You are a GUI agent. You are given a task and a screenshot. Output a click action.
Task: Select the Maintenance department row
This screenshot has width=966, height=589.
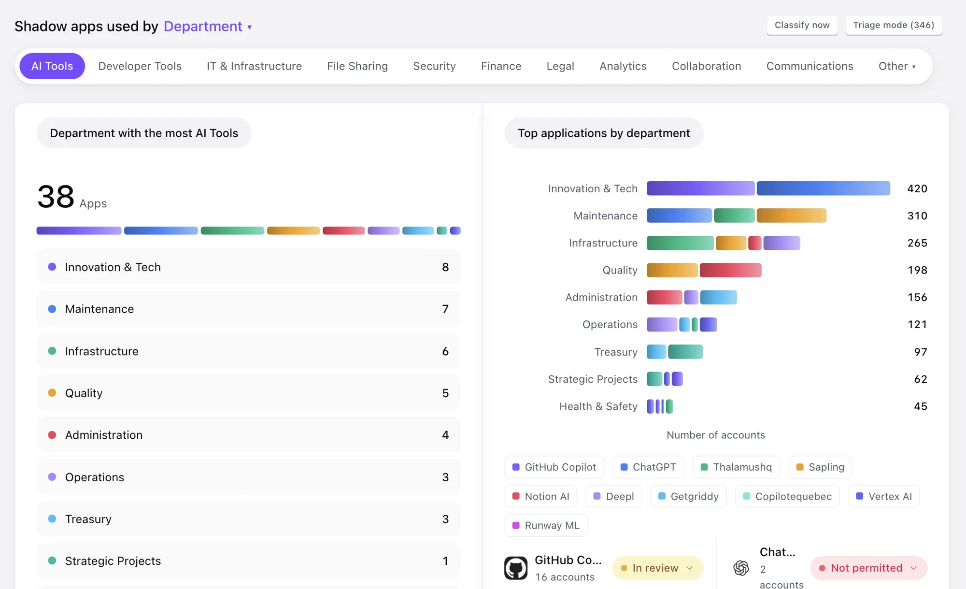248,309
